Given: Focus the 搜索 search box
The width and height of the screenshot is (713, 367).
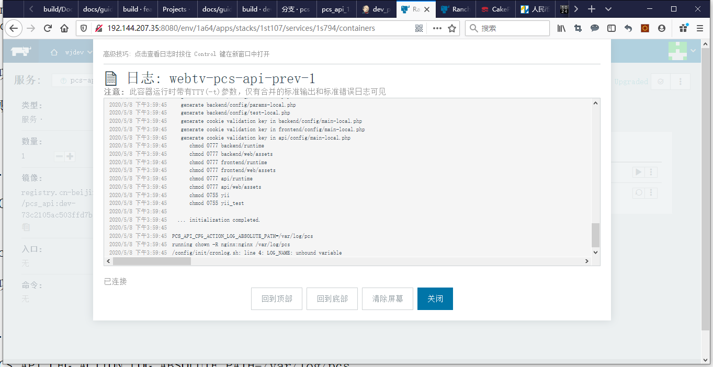Looking at the screenshot, I should [507, 28].
